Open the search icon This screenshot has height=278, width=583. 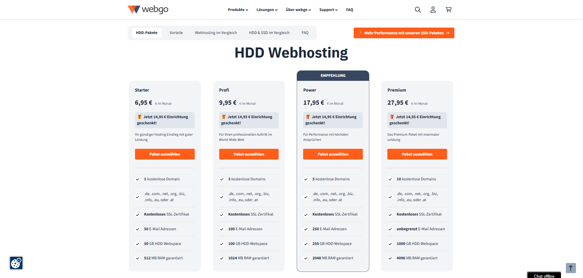[418, 9]
